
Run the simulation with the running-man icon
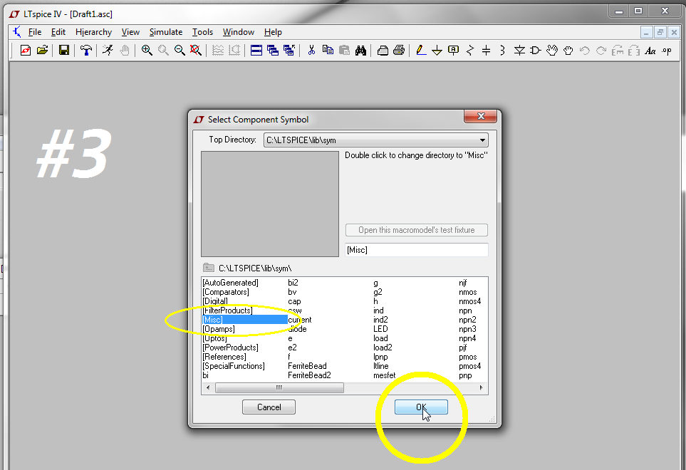(x=108, y=51)
